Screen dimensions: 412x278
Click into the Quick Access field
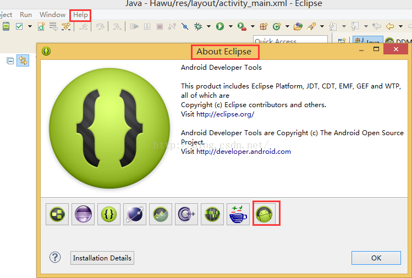click(x=290, y=40)
